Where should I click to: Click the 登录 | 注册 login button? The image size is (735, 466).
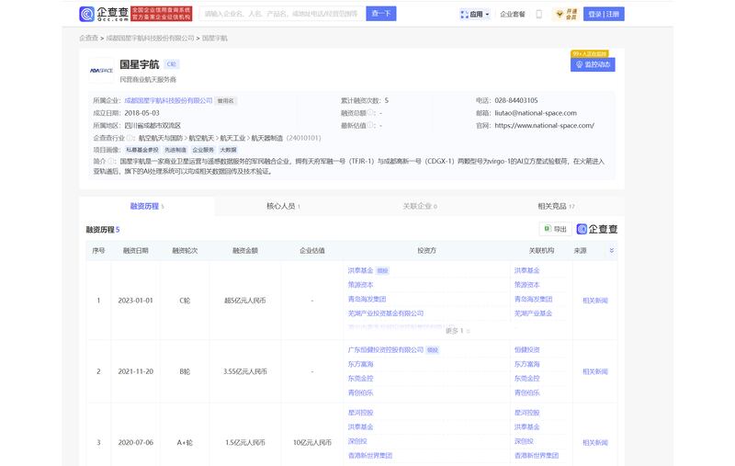(x=605, y=14)
